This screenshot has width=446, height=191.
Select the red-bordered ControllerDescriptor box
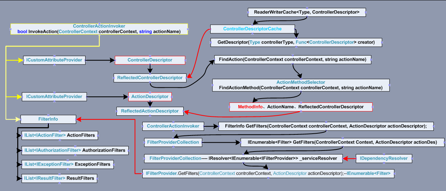click(150, 60)
